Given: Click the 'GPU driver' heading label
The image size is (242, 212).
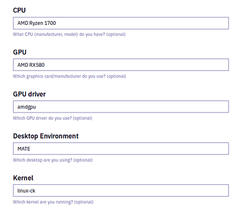Looking at the screenshot, I should click(29, 94).
